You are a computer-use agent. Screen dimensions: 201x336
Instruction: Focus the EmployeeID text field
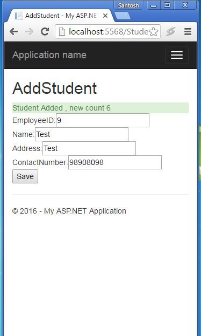coord(103,120)
